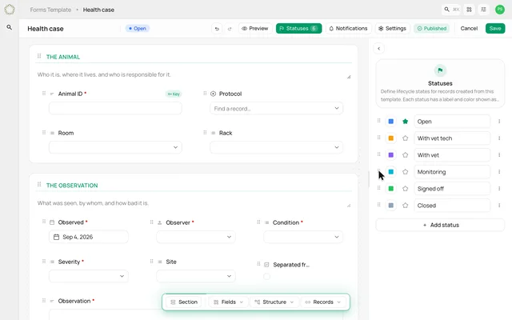Open options menu for Closed status
This screenshot has width=512, height=320.
coord(499,206)
